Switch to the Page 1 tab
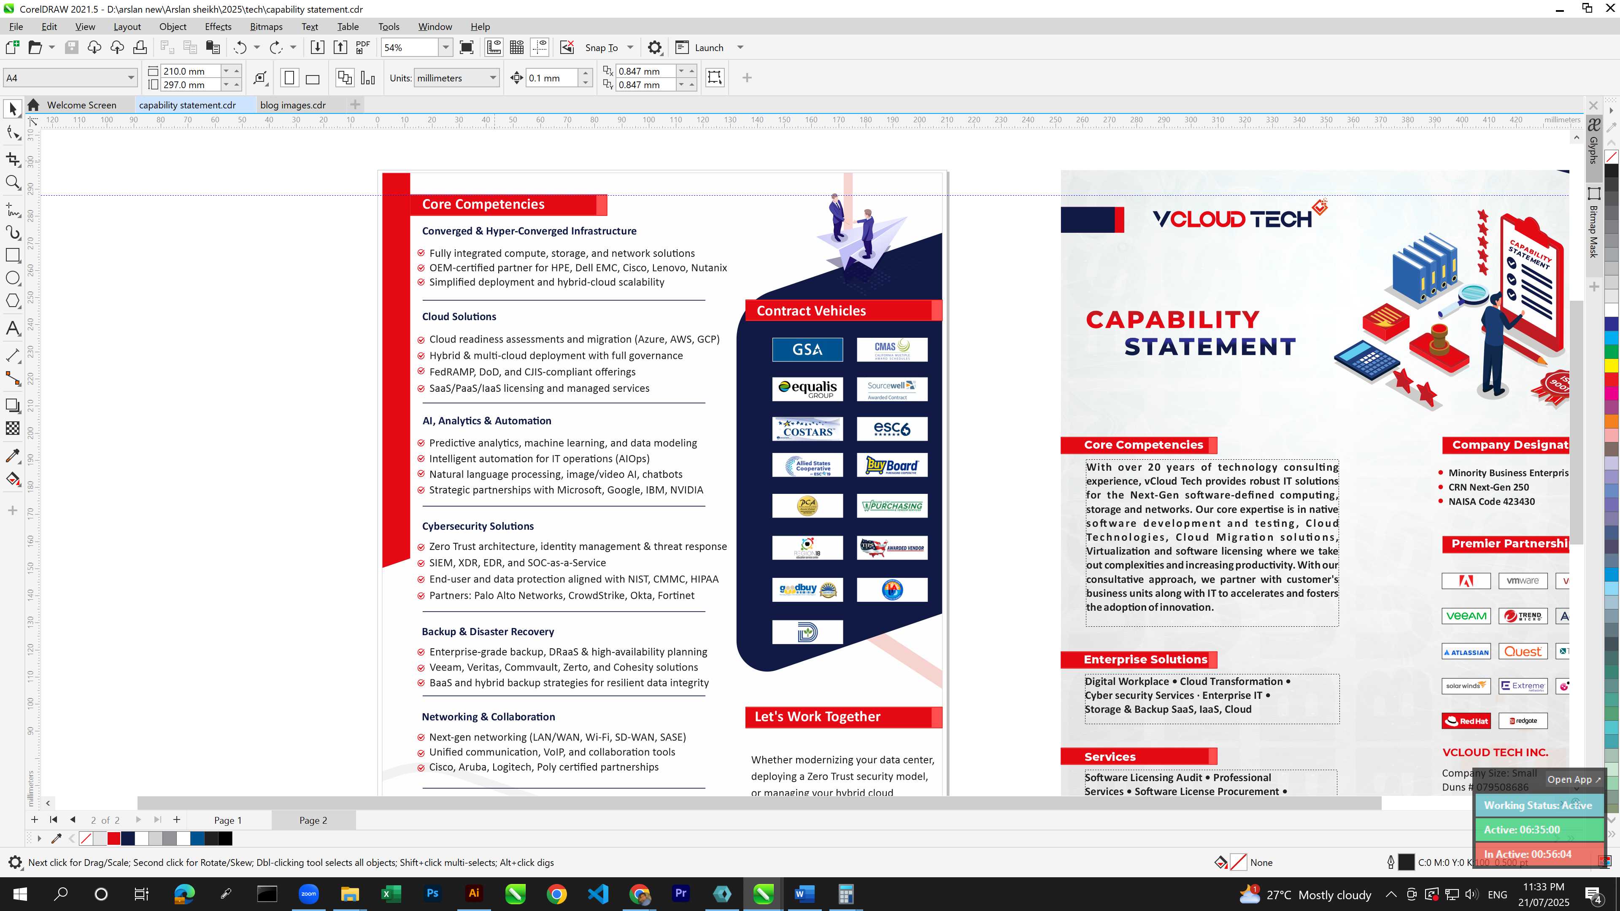1620x911 pixels. tap(228, 820)
